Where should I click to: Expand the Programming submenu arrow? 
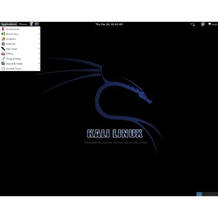(x=39, y=58)
